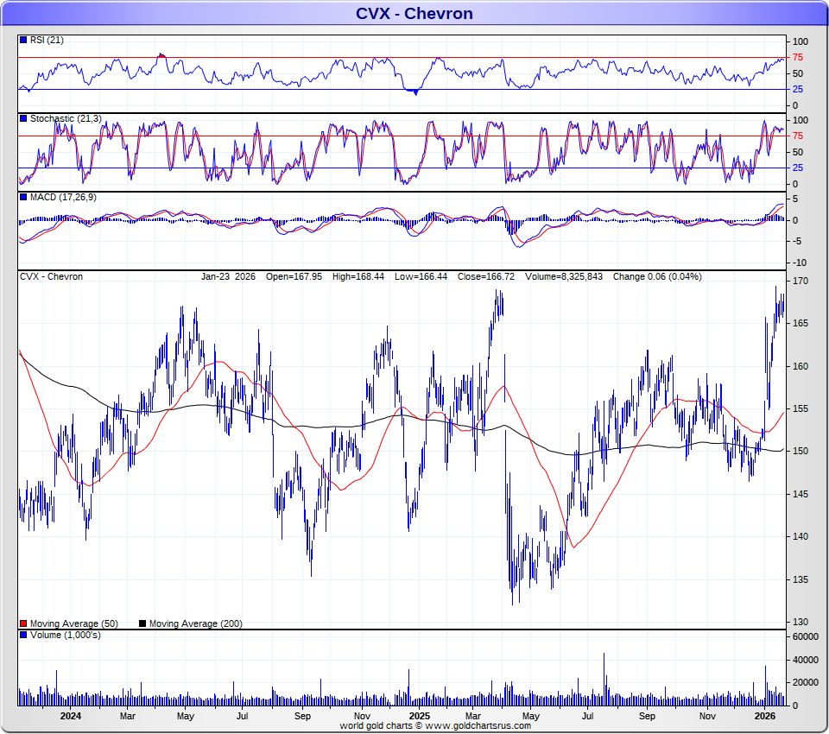Viewport: 829px width, 734px height.
Task: Click the Jul label after 2025 on axis
Action: pos(587,716)
